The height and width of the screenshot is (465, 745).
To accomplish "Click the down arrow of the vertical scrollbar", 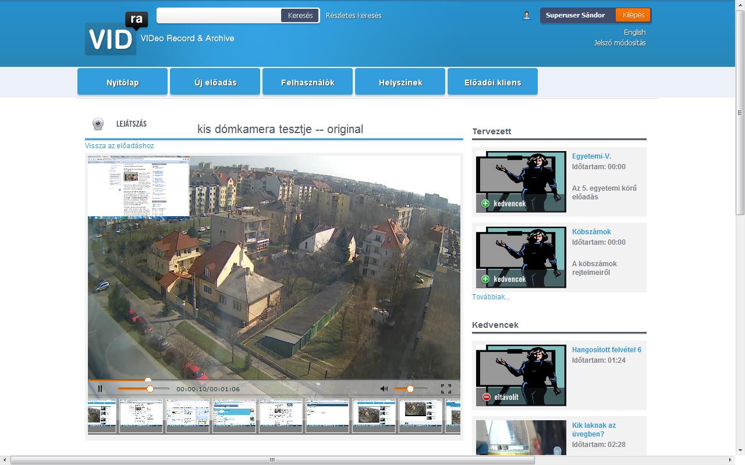I will coord(740,450).
